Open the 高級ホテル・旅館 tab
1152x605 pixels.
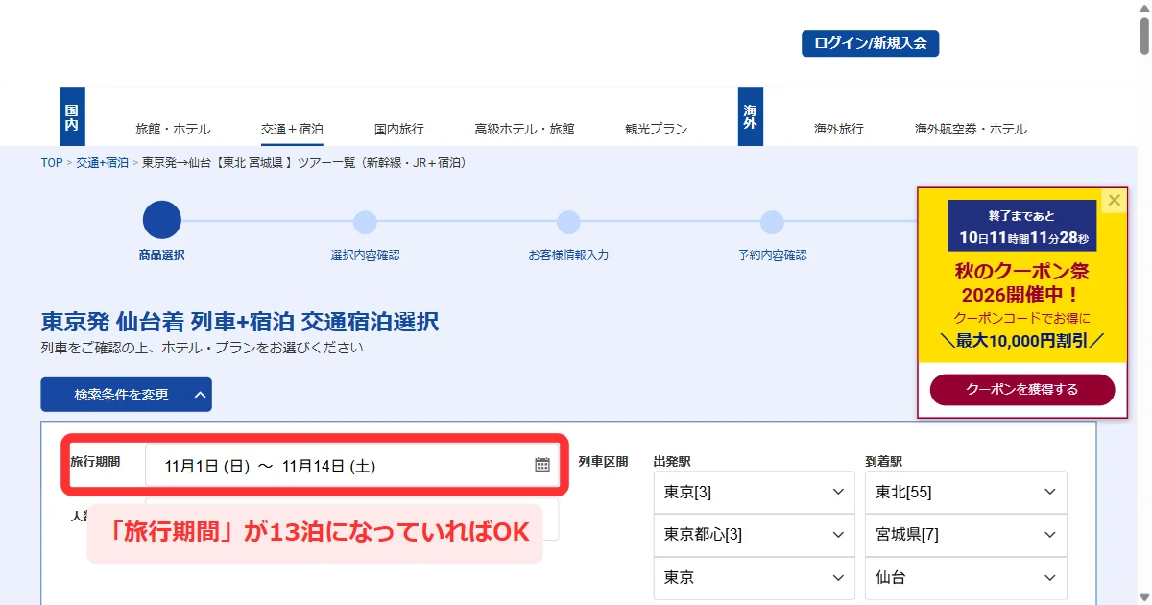[x=524, y=129]
